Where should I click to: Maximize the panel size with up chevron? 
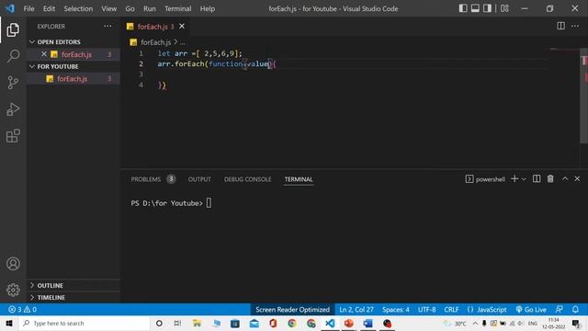tap(565, 179)
